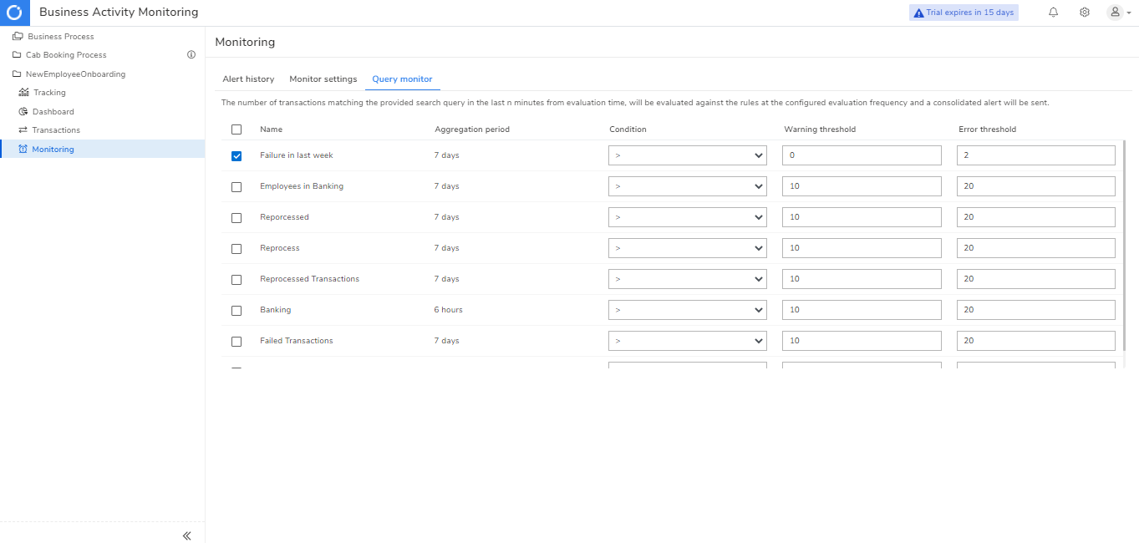
Task: Check the Employees in Banking checkbox
Action: click(x=236, y=187)
